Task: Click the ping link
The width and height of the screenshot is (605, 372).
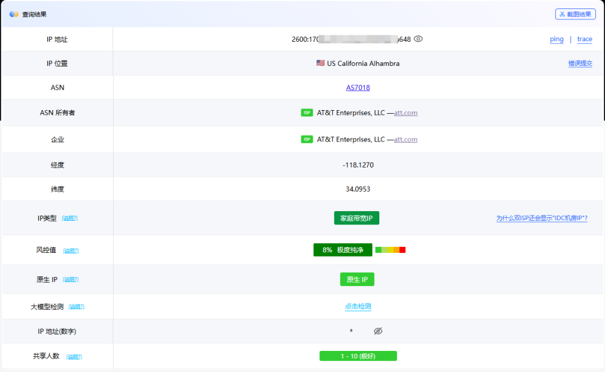Action: 557,39
